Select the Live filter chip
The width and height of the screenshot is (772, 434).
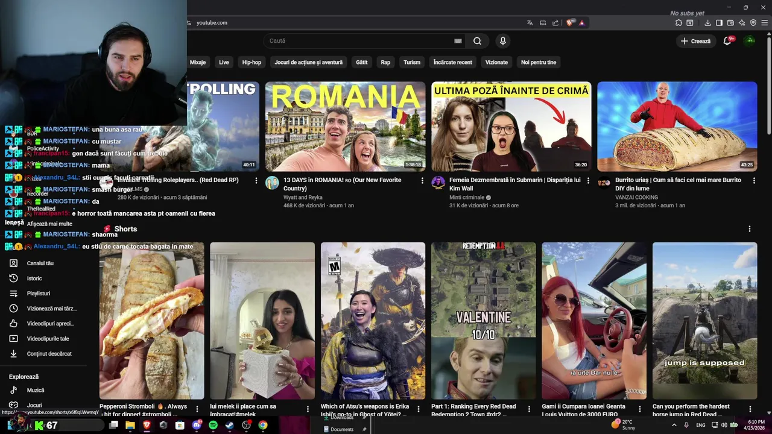[x=224, y=62]
